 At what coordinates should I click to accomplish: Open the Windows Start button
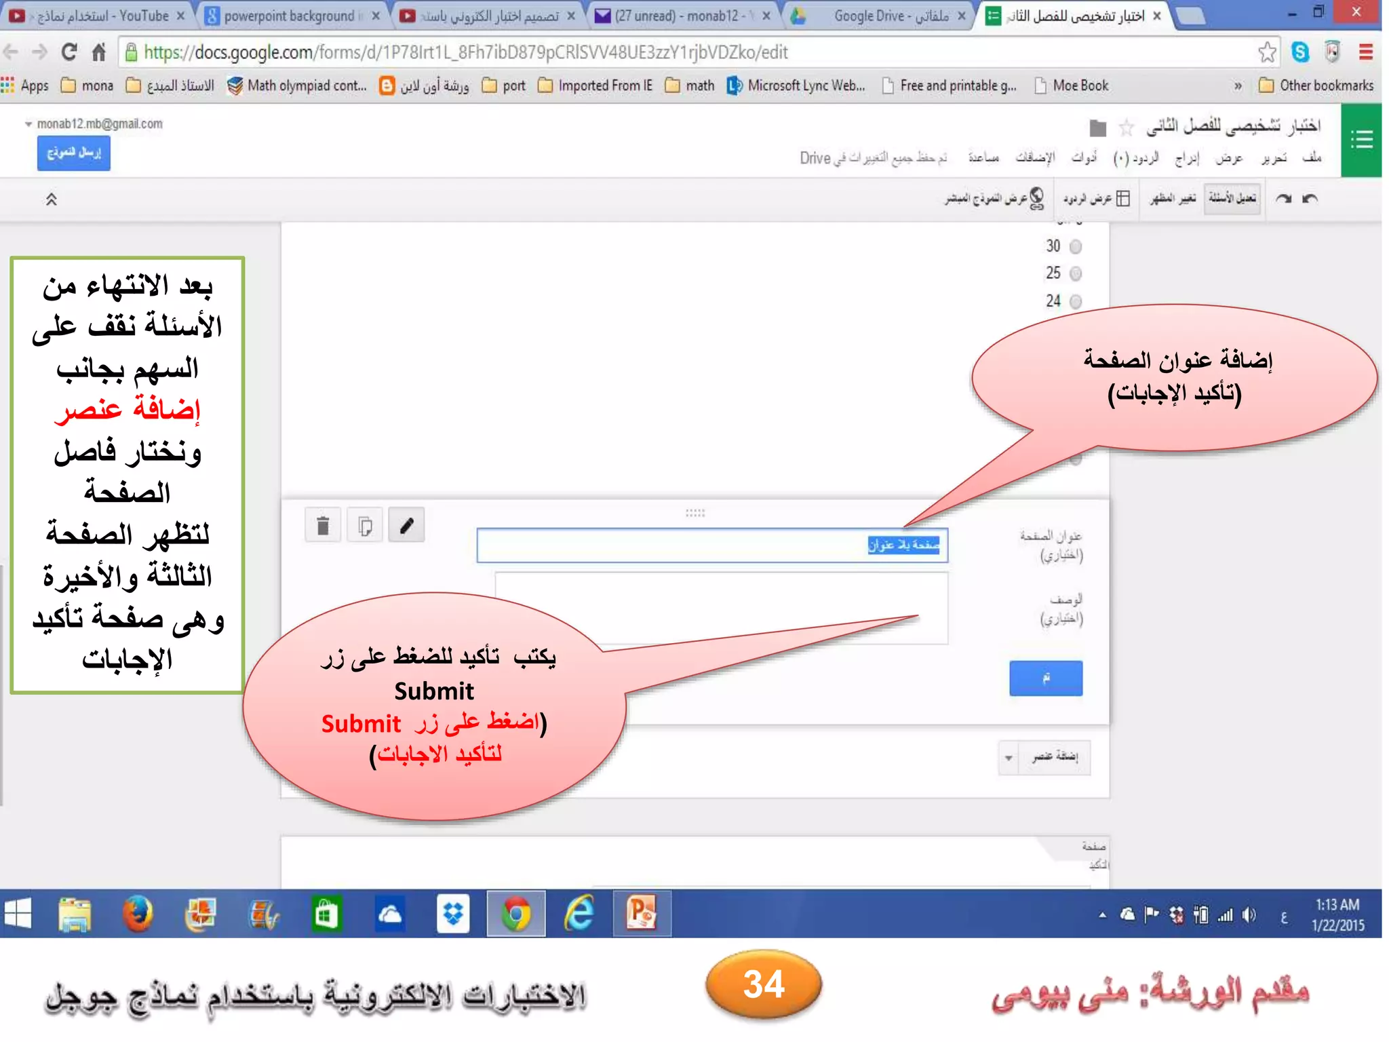[18, 914]
